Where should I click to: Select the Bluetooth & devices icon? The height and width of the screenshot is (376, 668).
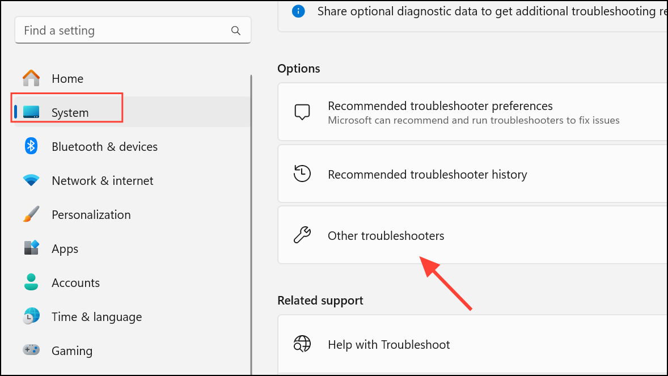[31, 146]
